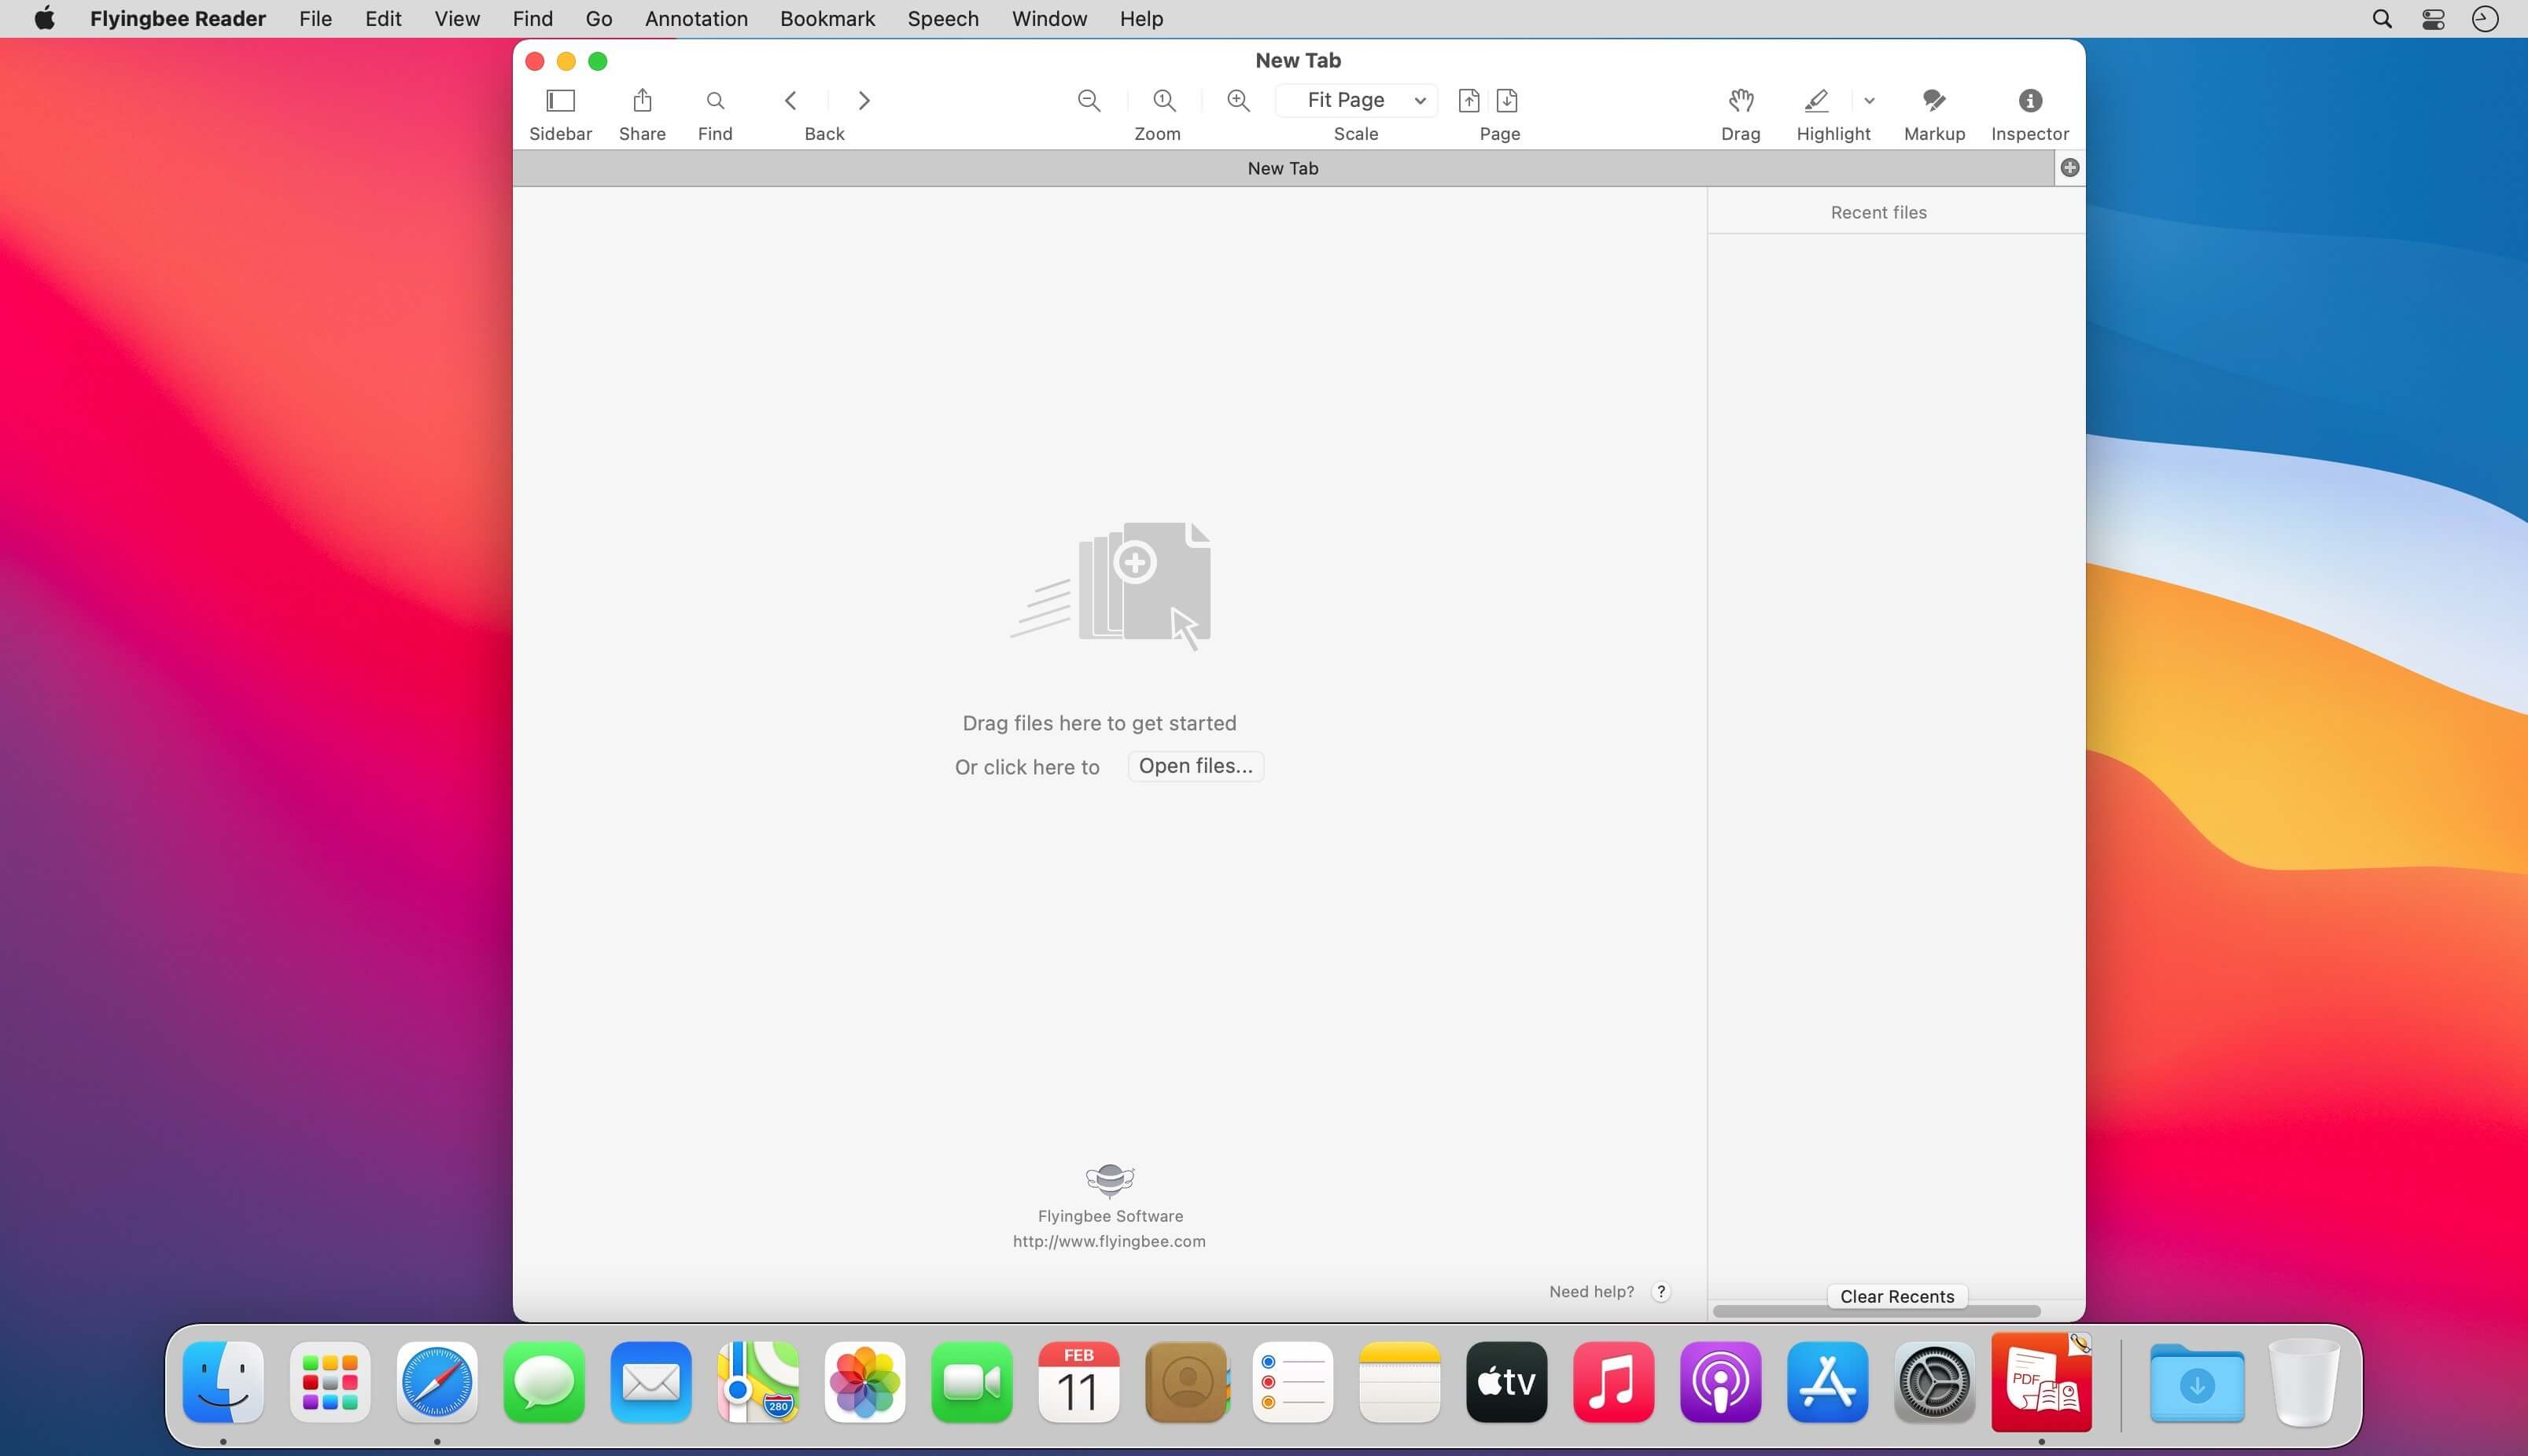Go to previous page icon
Screen dimensions: 2528x1456
[1469, 101]
